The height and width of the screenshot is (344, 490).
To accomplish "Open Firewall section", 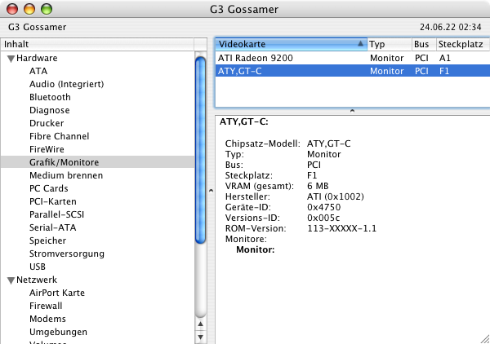I will [x=46, y=306].
